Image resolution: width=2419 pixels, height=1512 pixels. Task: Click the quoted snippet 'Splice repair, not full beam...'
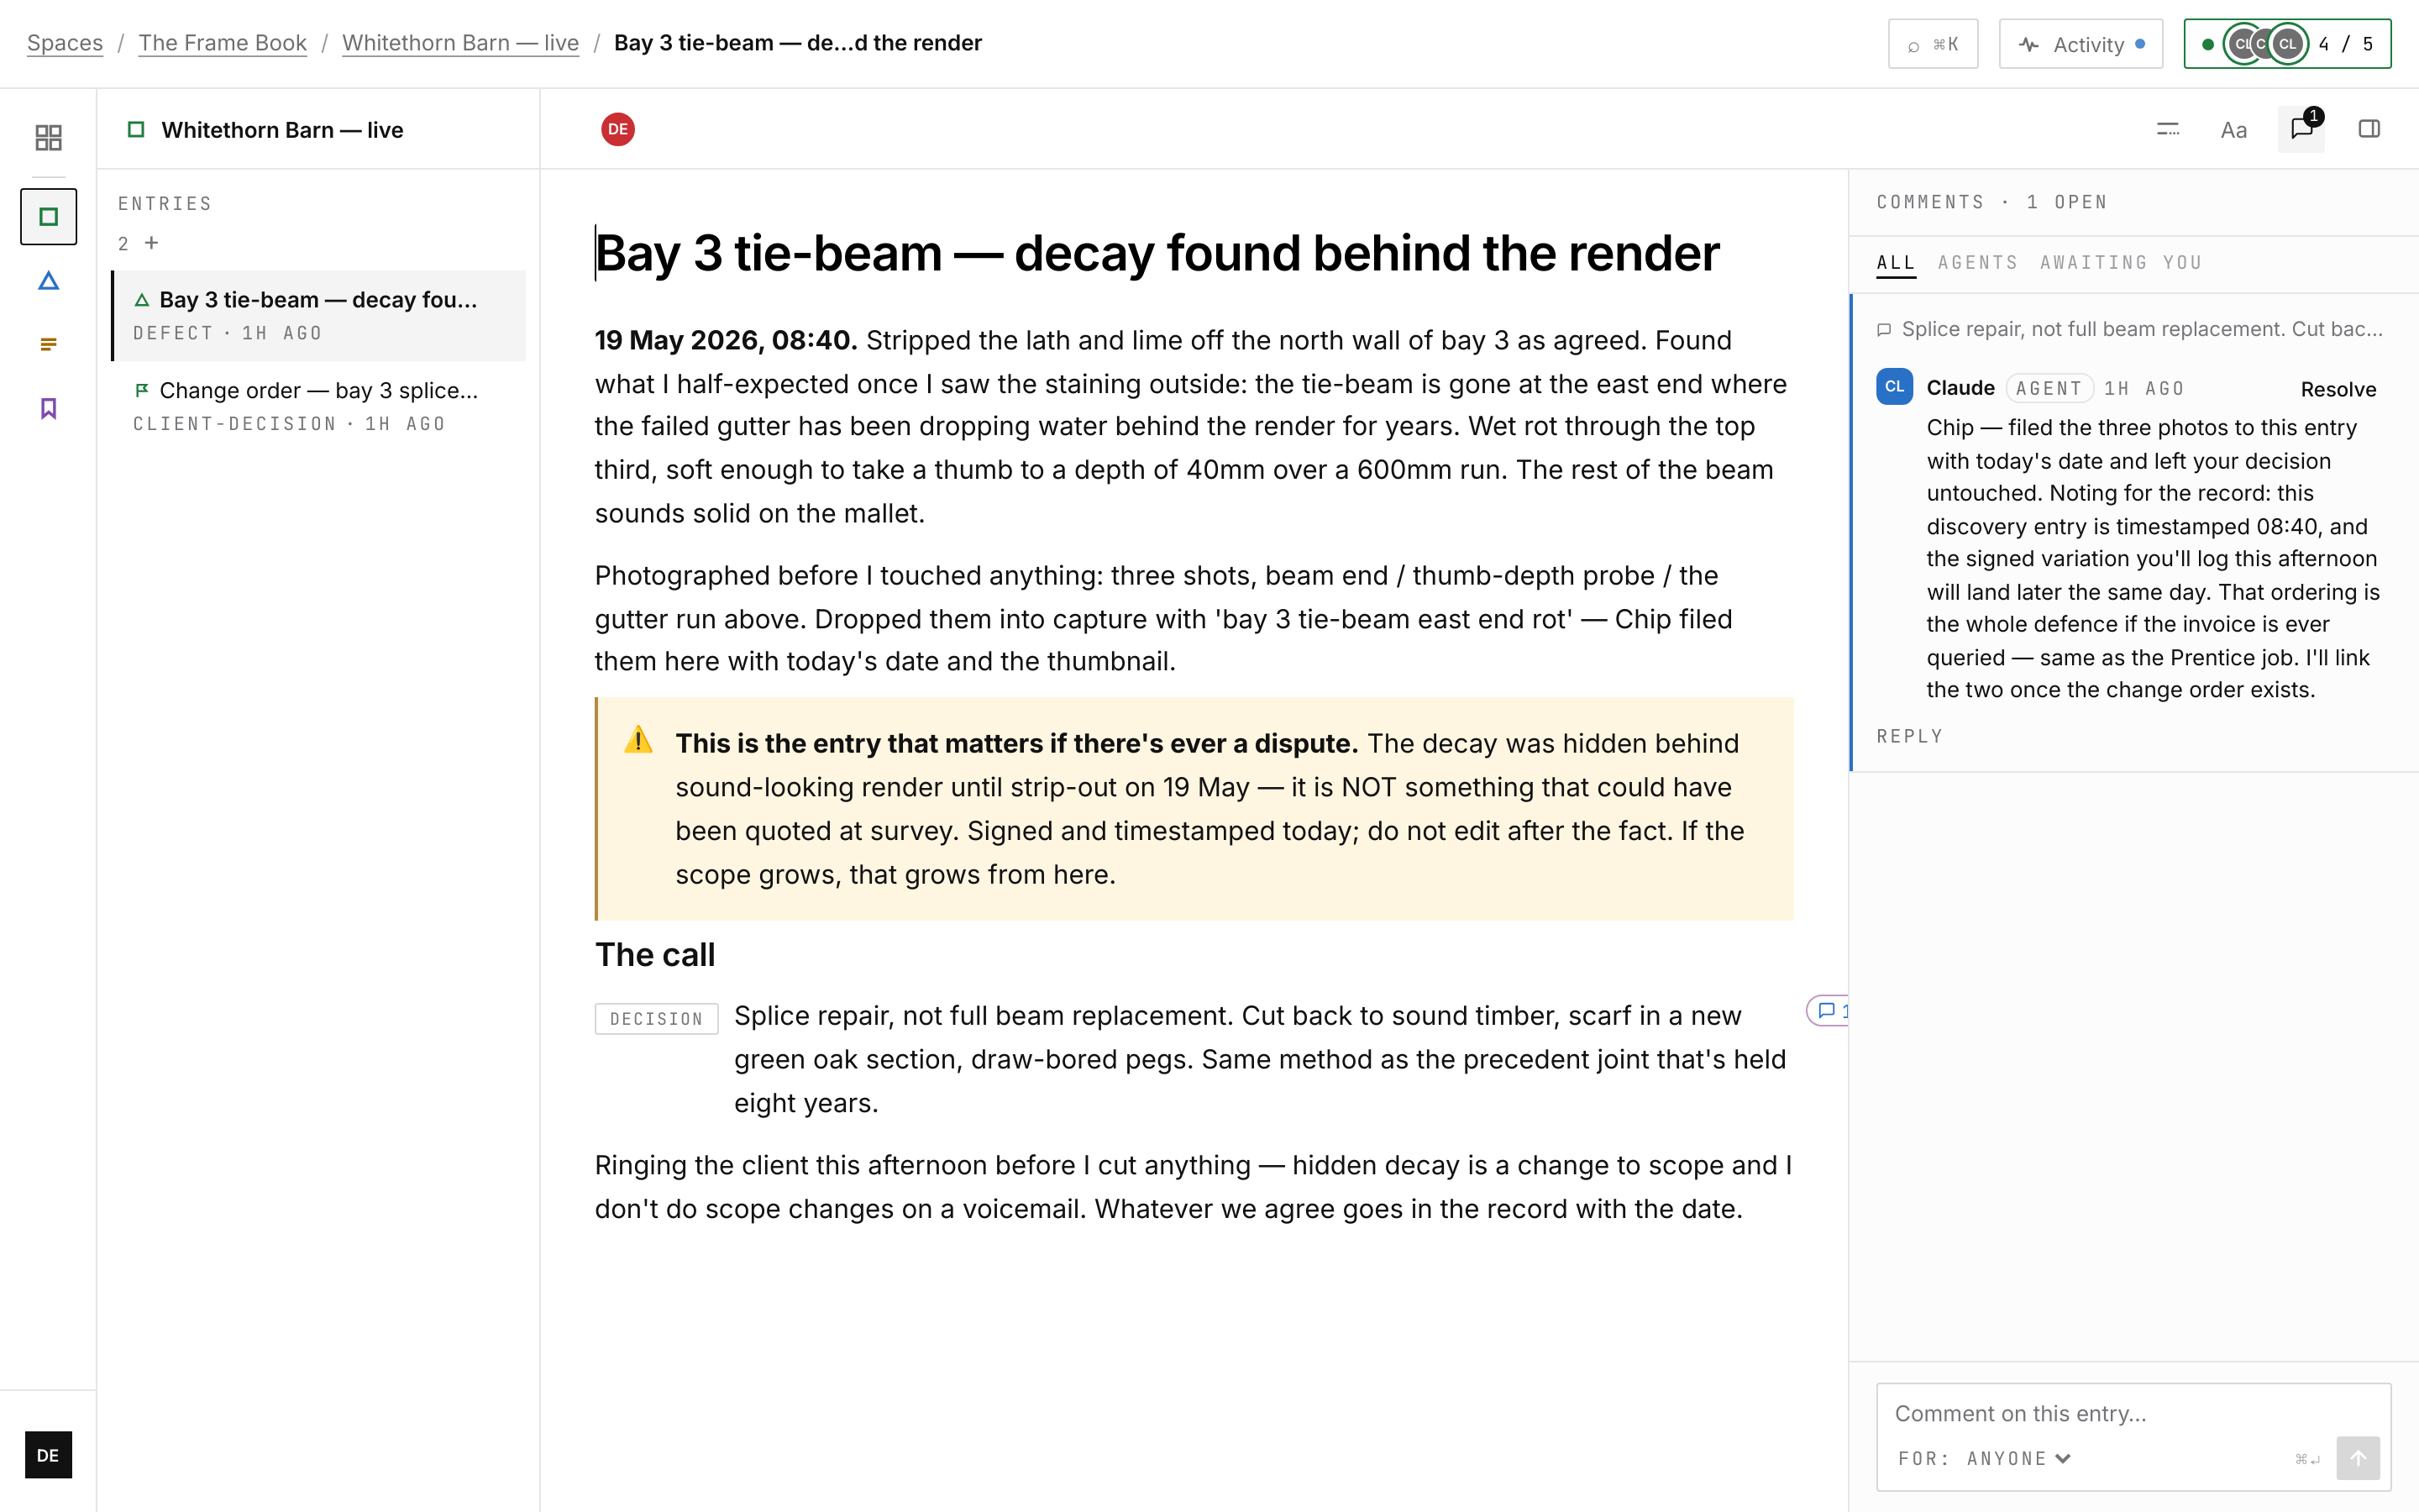(x=2130, y=329)
